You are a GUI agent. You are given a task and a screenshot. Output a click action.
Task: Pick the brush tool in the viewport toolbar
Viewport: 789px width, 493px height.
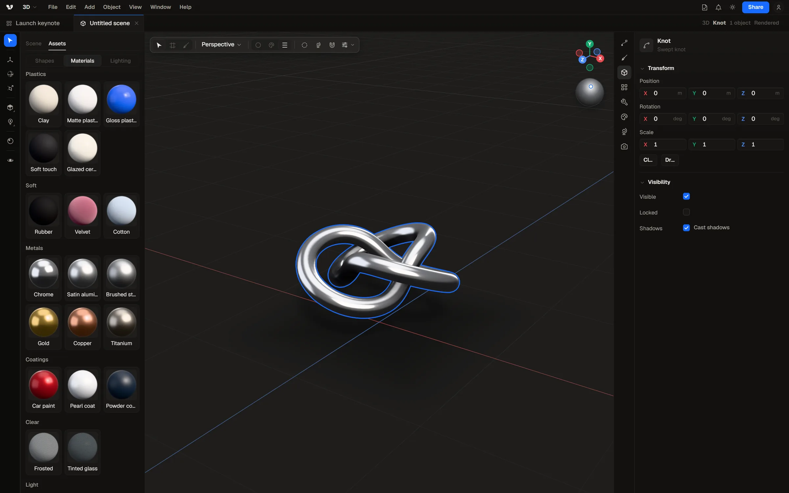click(x=186, y=45)
